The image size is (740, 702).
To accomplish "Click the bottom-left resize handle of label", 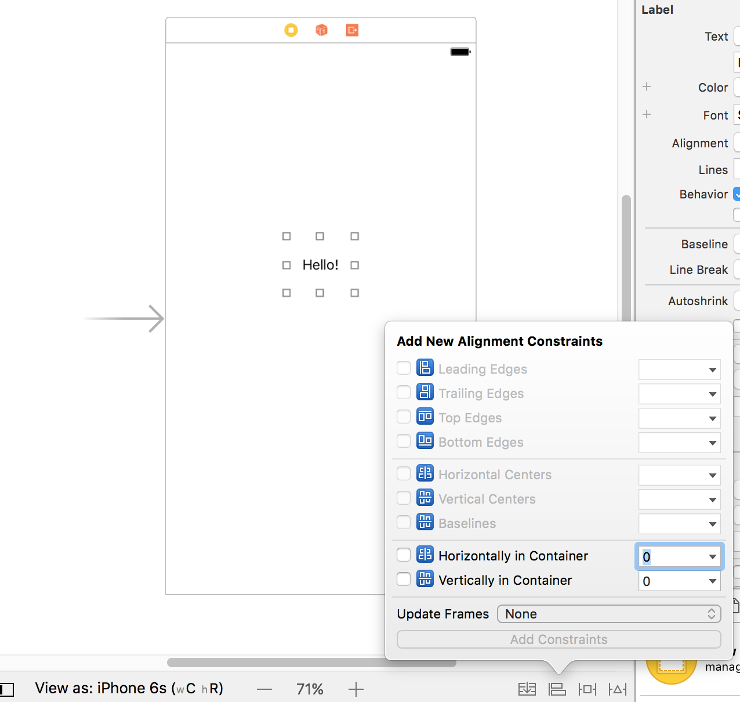I will [286, 293].
